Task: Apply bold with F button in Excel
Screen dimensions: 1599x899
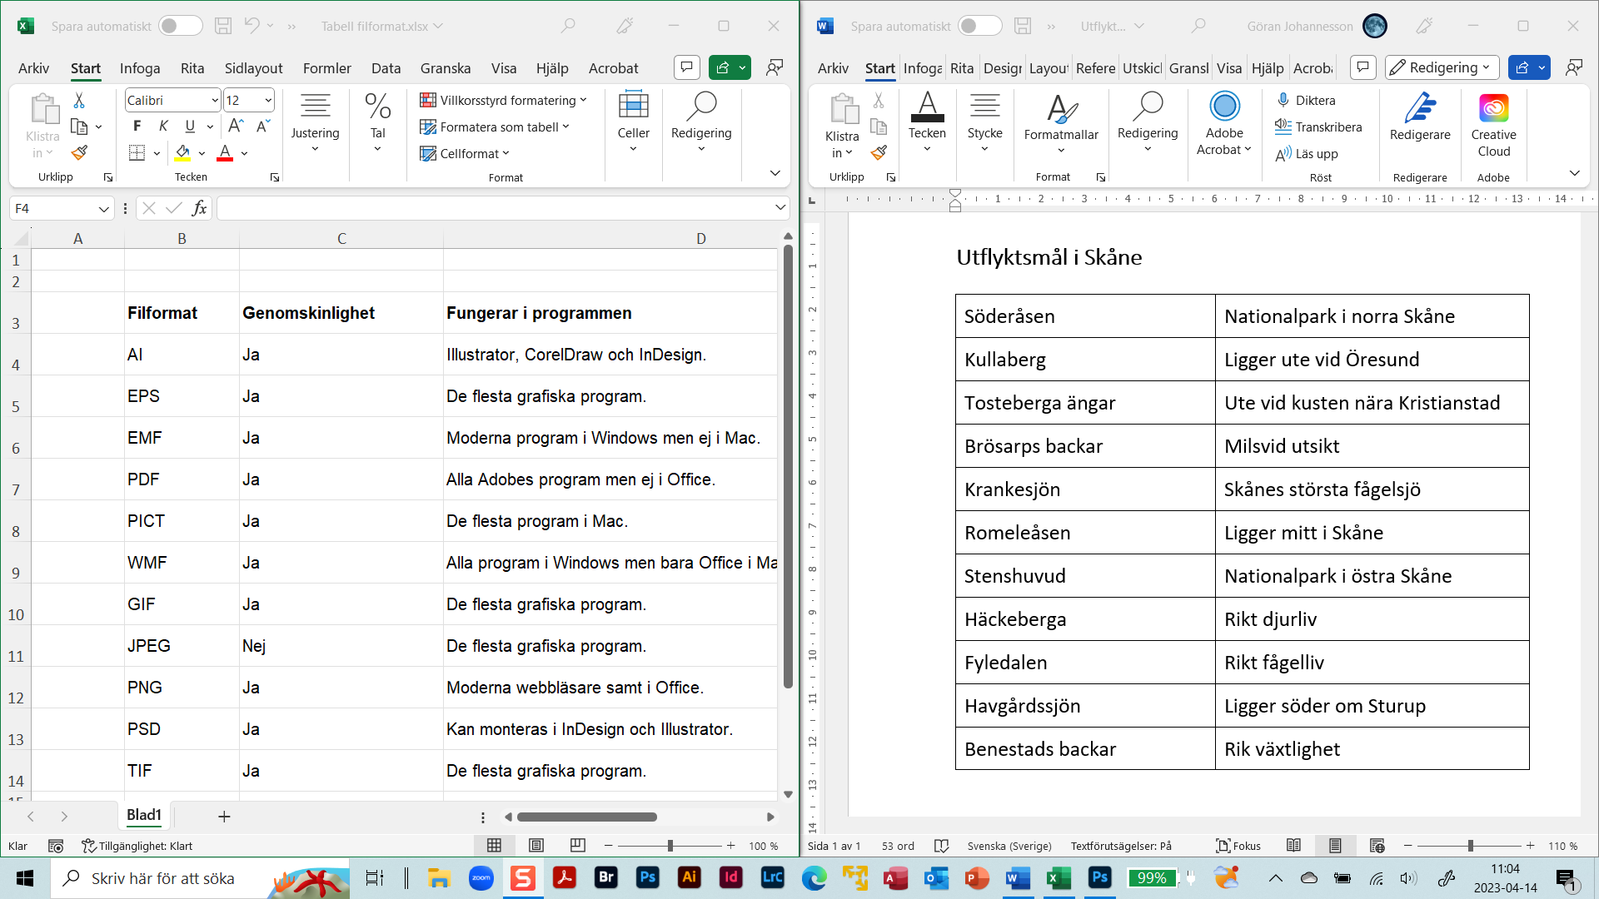Action: click(137, 127)
